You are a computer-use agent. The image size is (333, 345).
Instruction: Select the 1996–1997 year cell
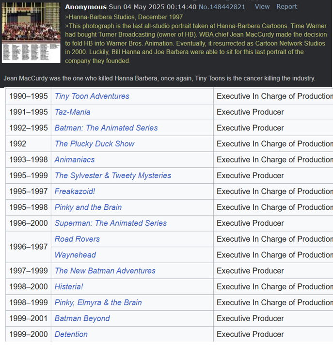pyautogui.click(x=29, y=247)
